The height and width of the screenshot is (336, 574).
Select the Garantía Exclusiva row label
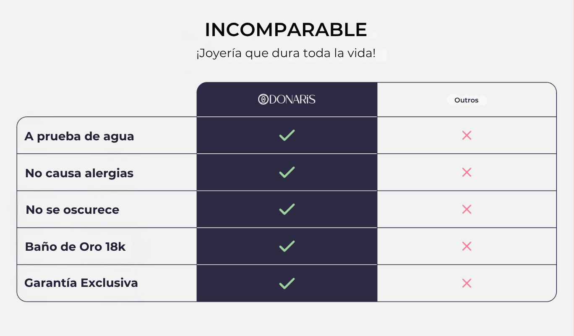81,283
